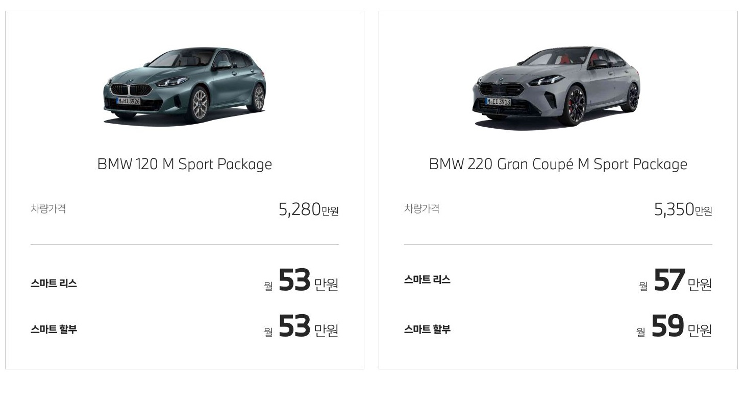Click 스마트 할부 label under BMW 220
The image size is (745, 400).
(x=427, y=330)
